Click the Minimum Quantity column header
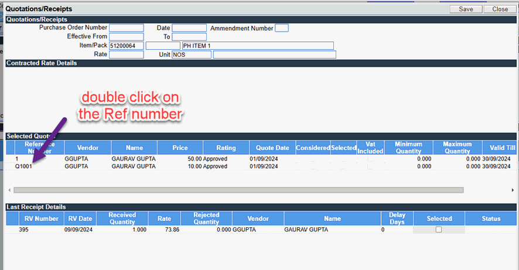 408,148
